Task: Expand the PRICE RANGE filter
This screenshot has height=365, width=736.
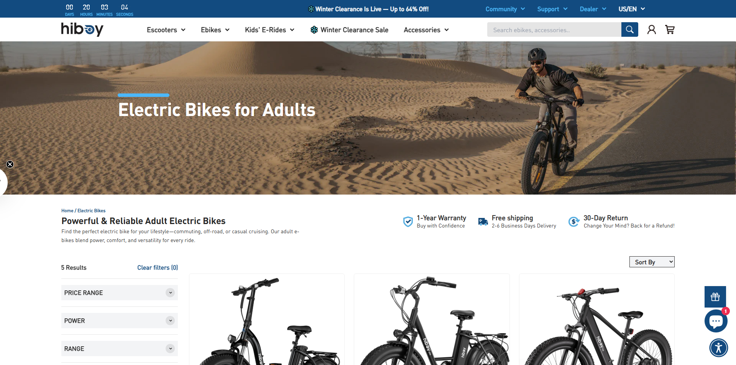Action: 120,293
